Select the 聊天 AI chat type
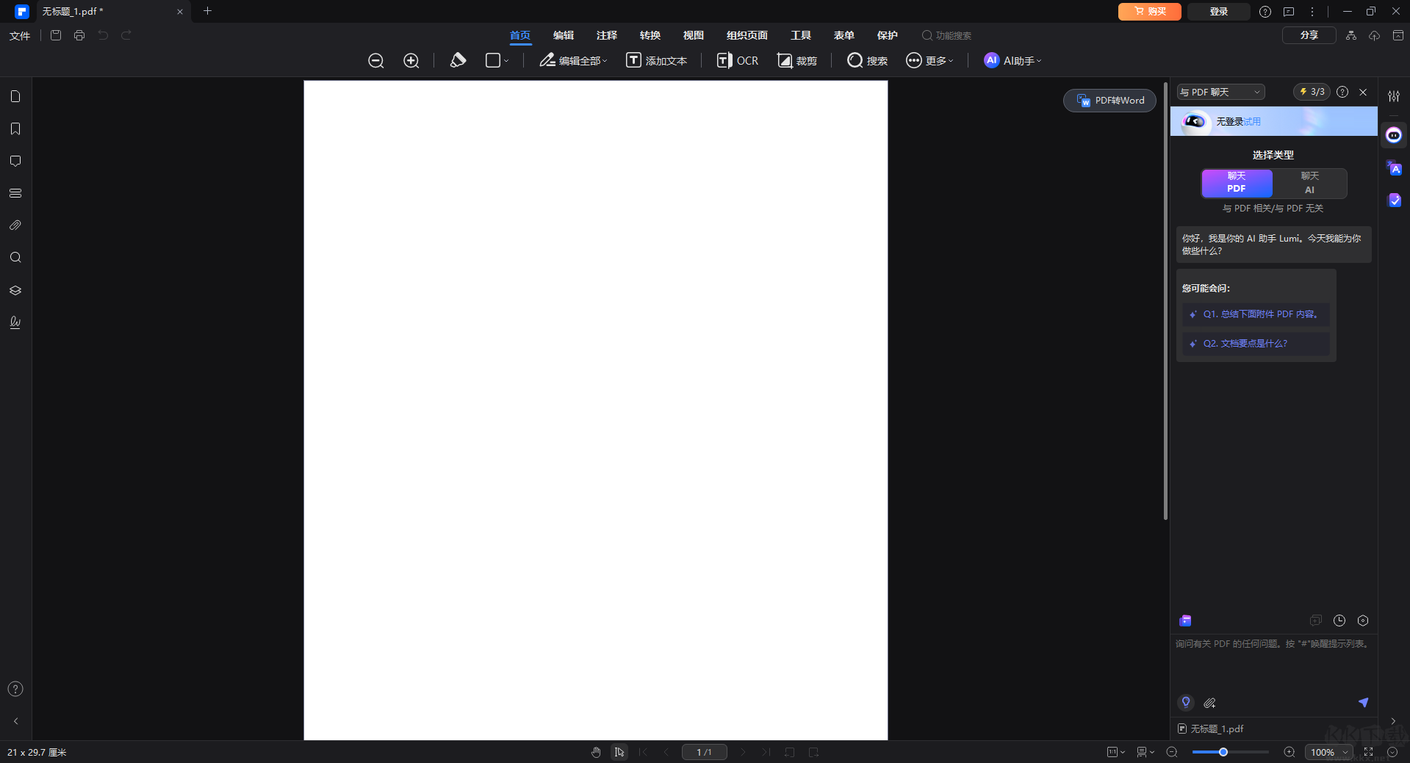Viewport: 1410px width, 763px height. point(1309,183)
